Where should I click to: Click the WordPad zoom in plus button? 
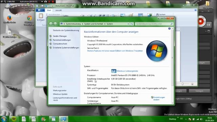point(192,84)
